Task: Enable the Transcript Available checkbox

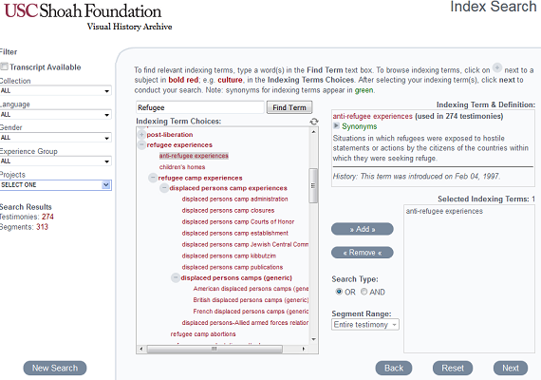Action: click(5, 66)
